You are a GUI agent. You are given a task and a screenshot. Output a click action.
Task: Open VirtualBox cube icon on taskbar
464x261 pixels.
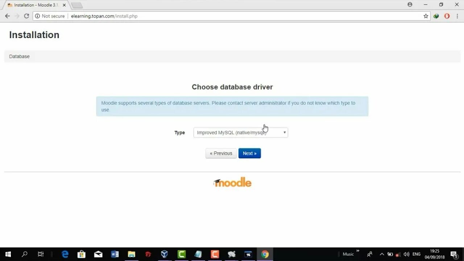tap(165, 254)
